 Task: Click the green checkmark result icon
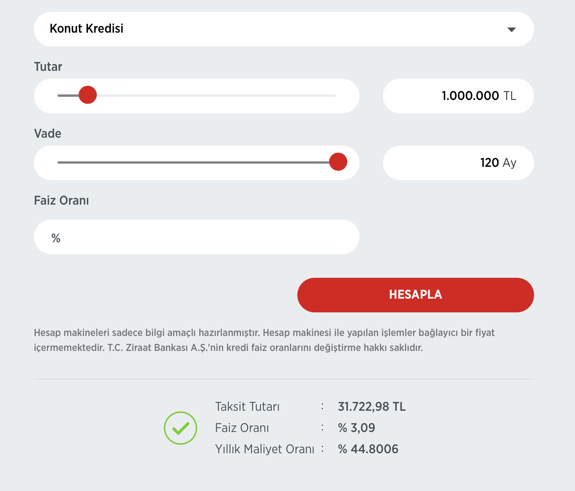coord(181,428)
